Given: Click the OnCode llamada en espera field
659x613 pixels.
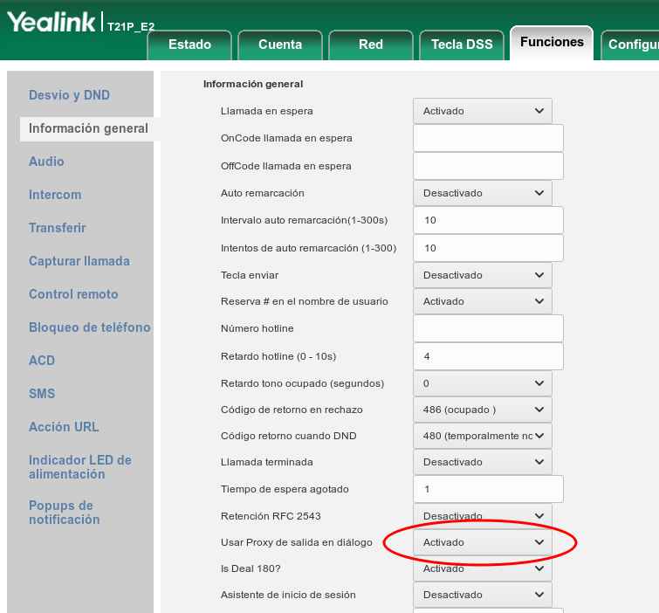Looking at the screenshot, I should [x=488, y=138].
